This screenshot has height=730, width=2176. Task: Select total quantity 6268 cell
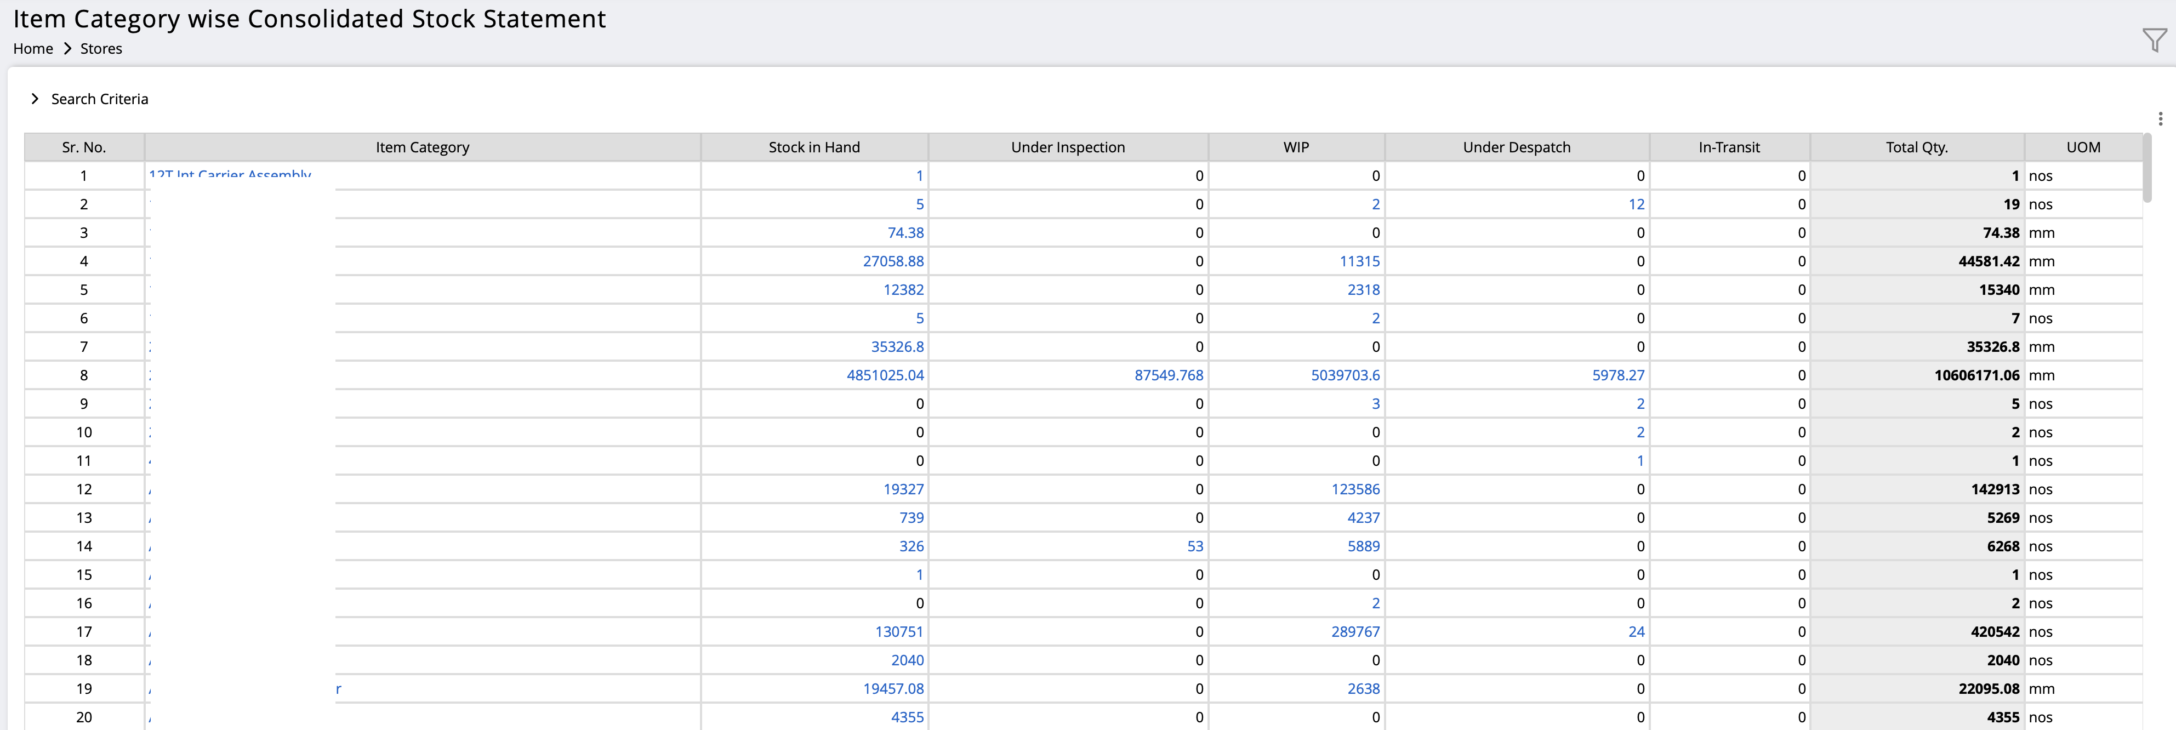coord(1917,546)
